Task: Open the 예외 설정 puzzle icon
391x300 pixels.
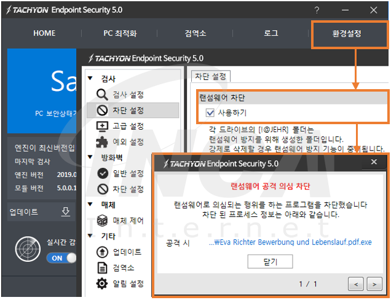Action: 102,142
